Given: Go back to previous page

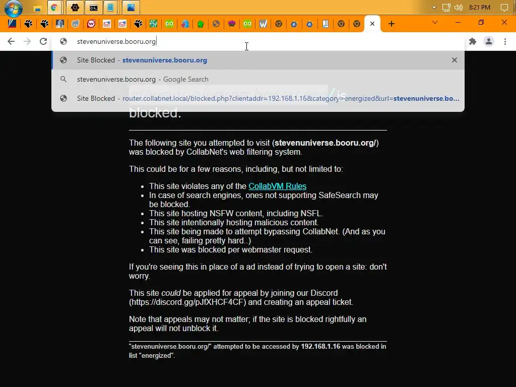Looking at the screenshot, I should (x=11, y=41).
